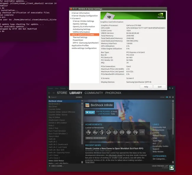
Task: Click the Write Review link
Action: (158, 152)
